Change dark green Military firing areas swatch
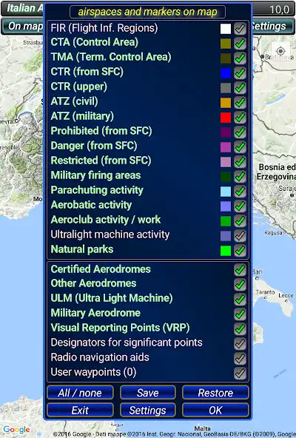 [x=226, y=177]
